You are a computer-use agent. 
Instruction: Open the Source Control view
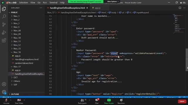point(4,24)
